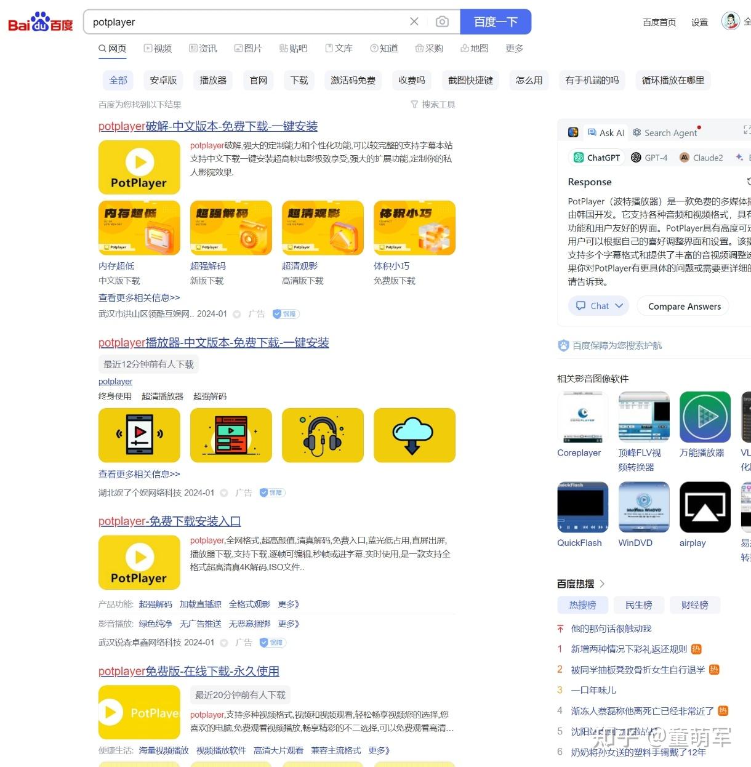Select the 热搜榜 tab
Viewport: 751px width, 767px height.
[582, 605]
